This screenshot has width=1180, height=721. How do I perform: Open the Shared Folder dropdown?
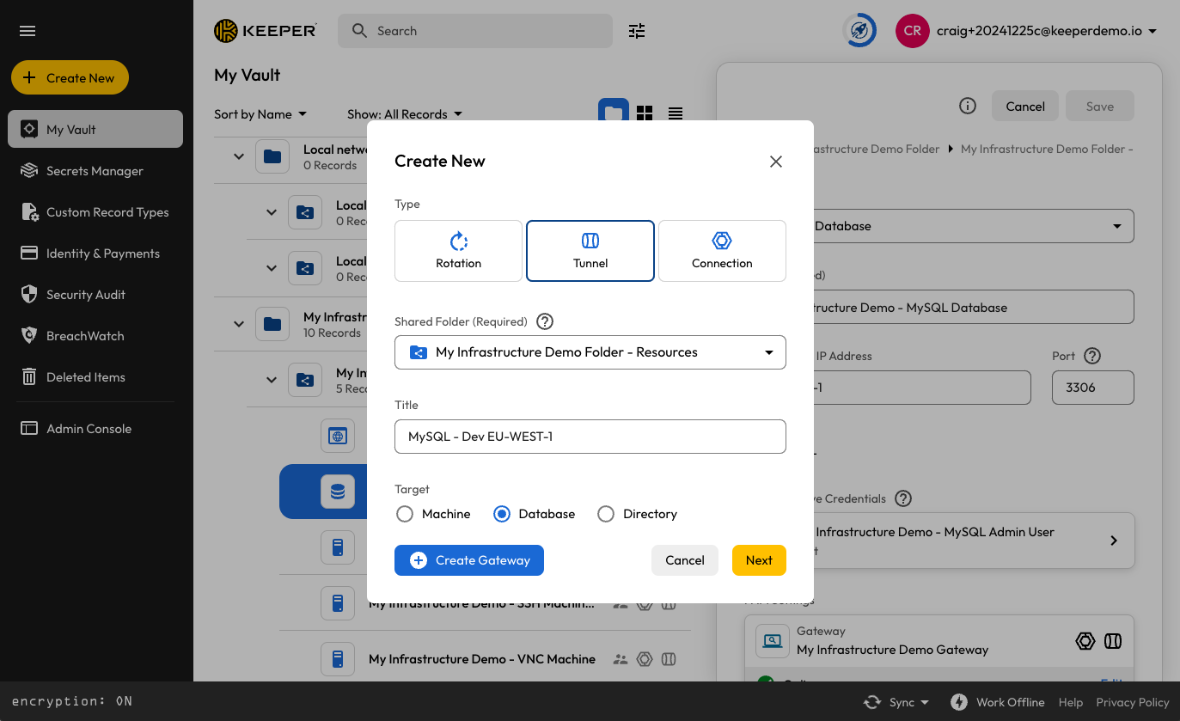pos(590,352)
